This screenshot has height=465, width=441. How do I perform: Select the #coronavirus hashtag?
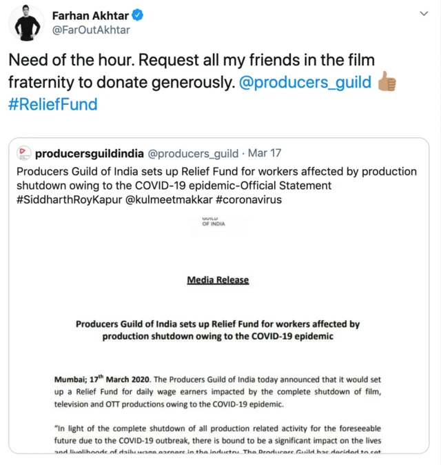[x=248, y=199]
